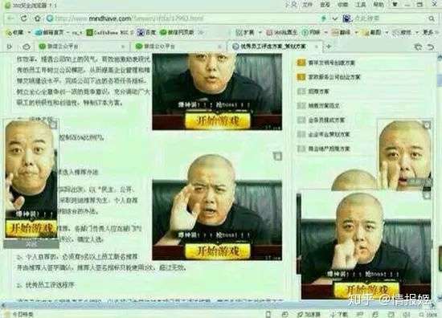Open the 查看 menu
Viewport: 442px width, 318px height.
pos(325,5)
